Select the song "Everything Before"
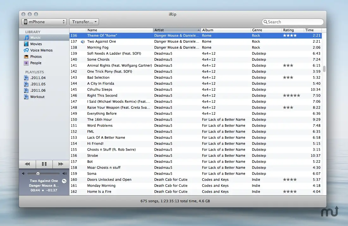This screenshot has height=226, width=348. coord(196,113)
